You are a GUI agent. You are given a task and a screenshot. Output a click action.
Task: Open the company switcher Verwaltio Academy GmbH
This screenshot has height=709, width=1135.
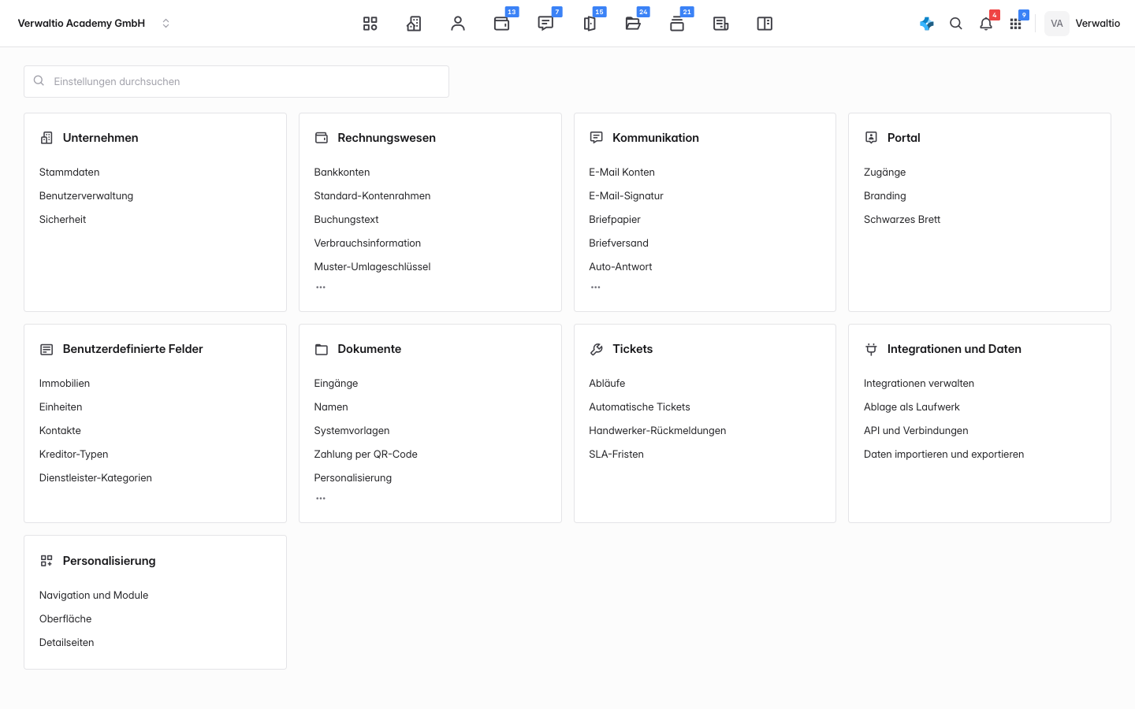94,24
